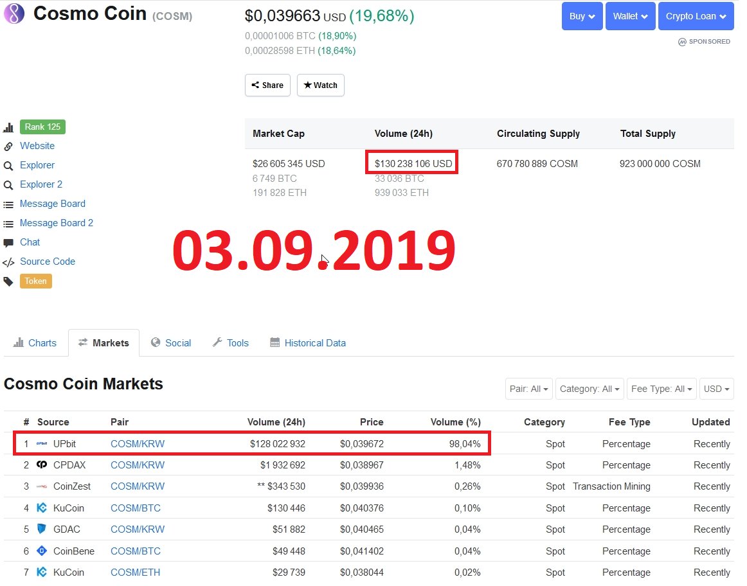Click the code brackets icon beside Source Code
This screenshot has height=586, width=747.
pyautogui.click(x=8, y=262)
